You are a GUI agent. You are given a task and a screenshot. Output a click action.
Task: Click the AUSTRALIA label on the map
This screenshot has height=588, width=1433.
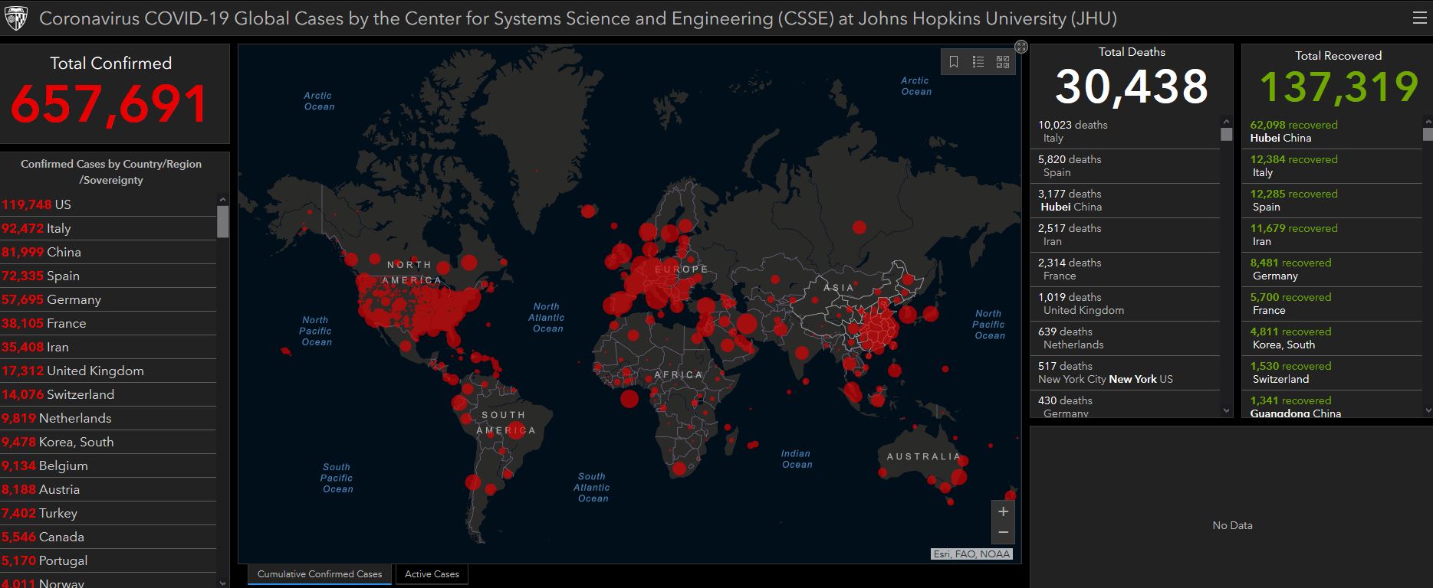(923, 456)
